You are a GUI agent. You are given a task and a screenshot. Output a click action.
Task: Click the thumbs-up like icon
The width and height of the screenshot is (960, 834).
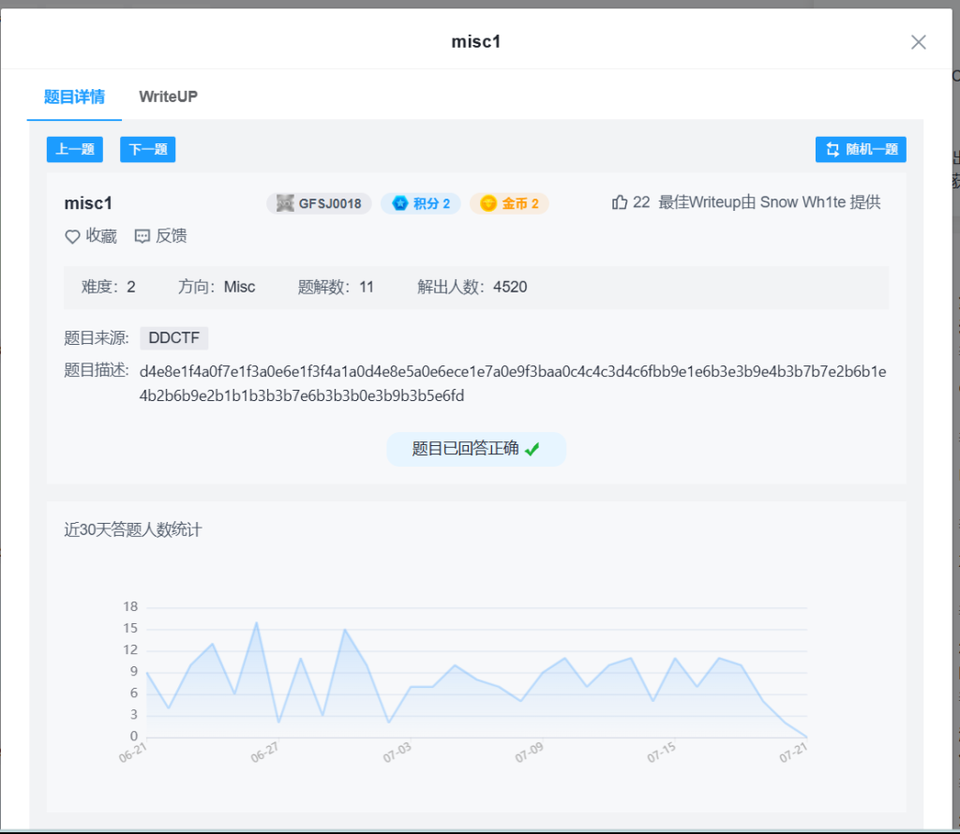[x=619, y=202]
